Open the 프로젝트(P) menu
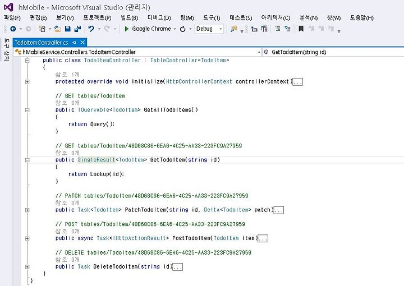The height and width of the screenshot is (286, 404). point(97,18)
